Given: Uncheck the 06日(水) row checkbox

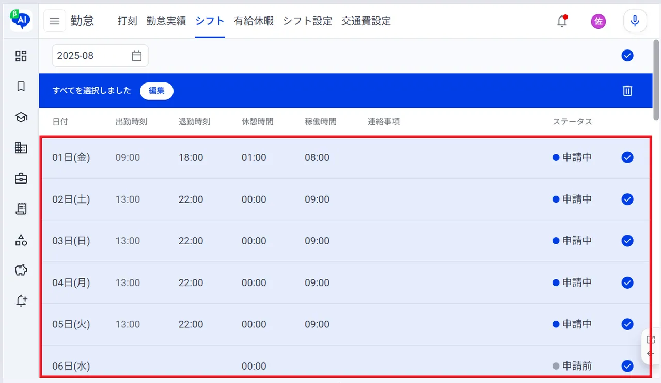Looking at the screenshot, I should [627, 366].
